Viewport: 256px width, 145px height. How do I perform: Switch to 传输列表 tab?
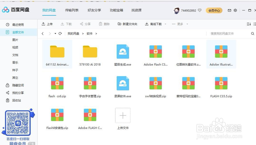[72, 10]
